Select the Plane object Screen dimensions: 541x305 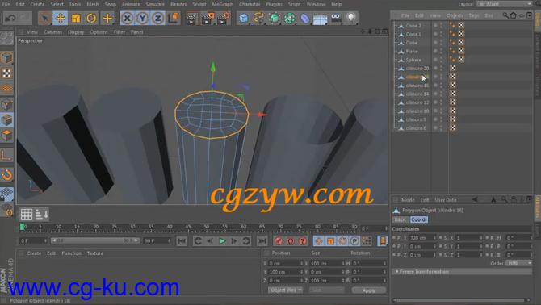(412, 52)
